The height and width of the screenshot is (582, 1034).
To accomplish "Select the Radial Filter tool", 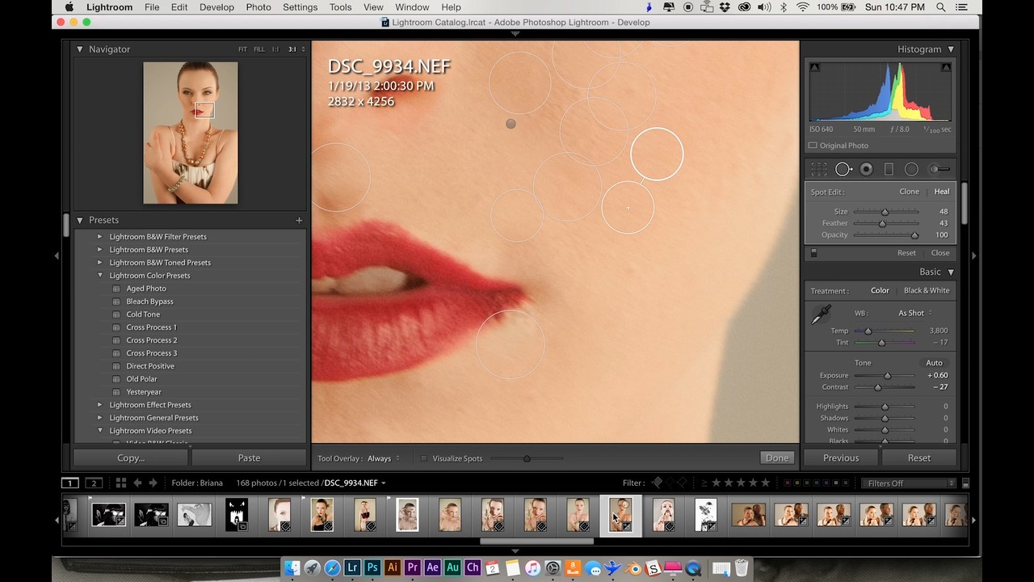I will 911,169.
